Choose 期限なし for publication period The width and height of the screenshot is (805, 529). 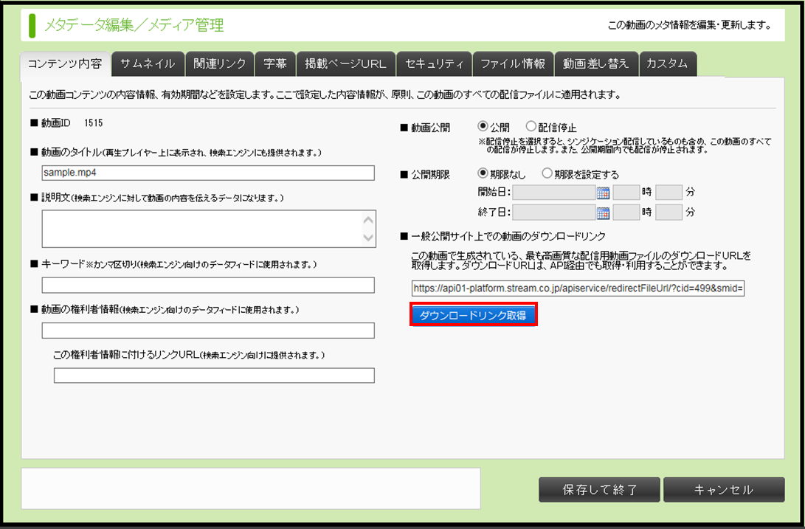click(x=483, y=174)
